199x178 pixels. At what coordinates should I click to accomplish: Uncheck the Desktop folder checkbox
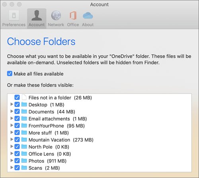[x=17, y=104]
